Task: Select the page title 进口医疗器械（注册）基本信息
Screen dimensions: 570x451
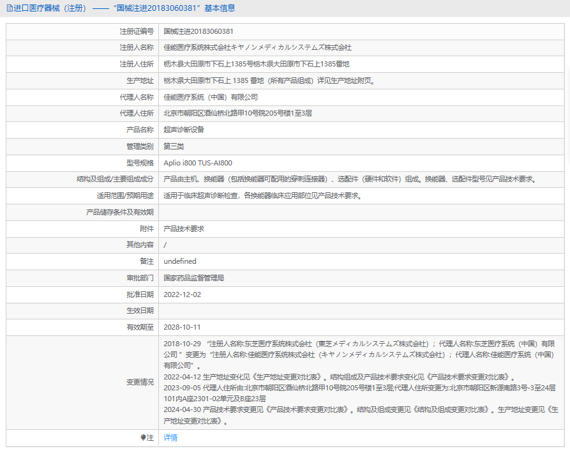Action: [121, 8]
